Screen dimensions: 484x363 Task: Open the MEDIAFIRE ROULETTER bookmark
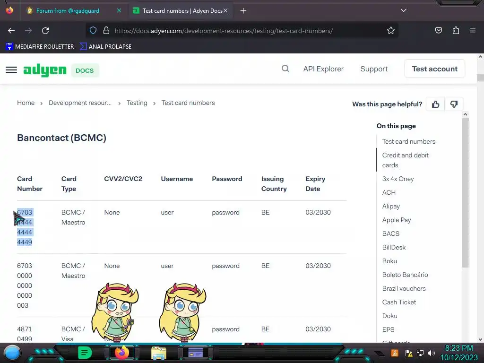point(40,47)
